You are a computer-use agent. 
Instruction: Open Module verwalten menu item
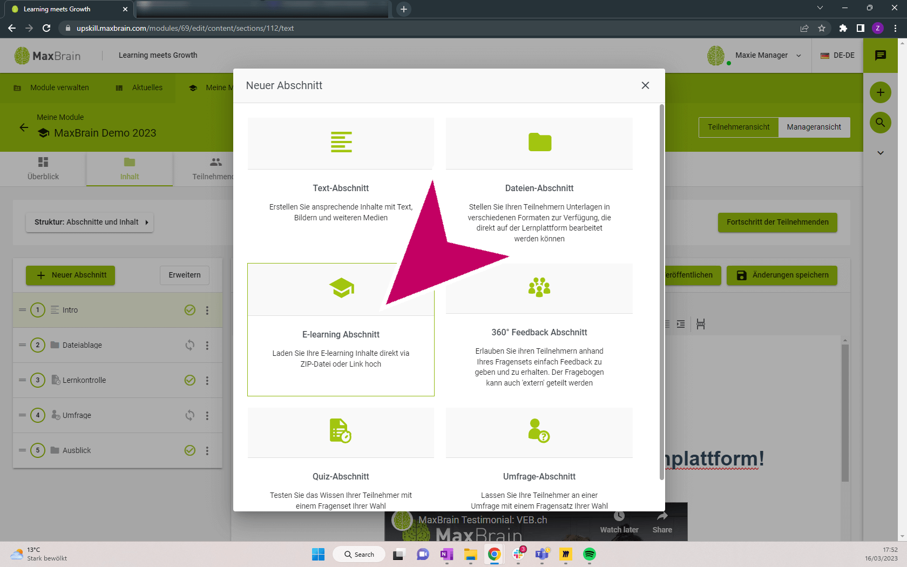51,87
